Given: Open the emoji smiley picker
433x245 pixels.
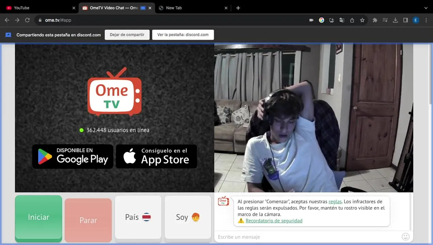Looking at the screenshot, I should pos(405,236).
